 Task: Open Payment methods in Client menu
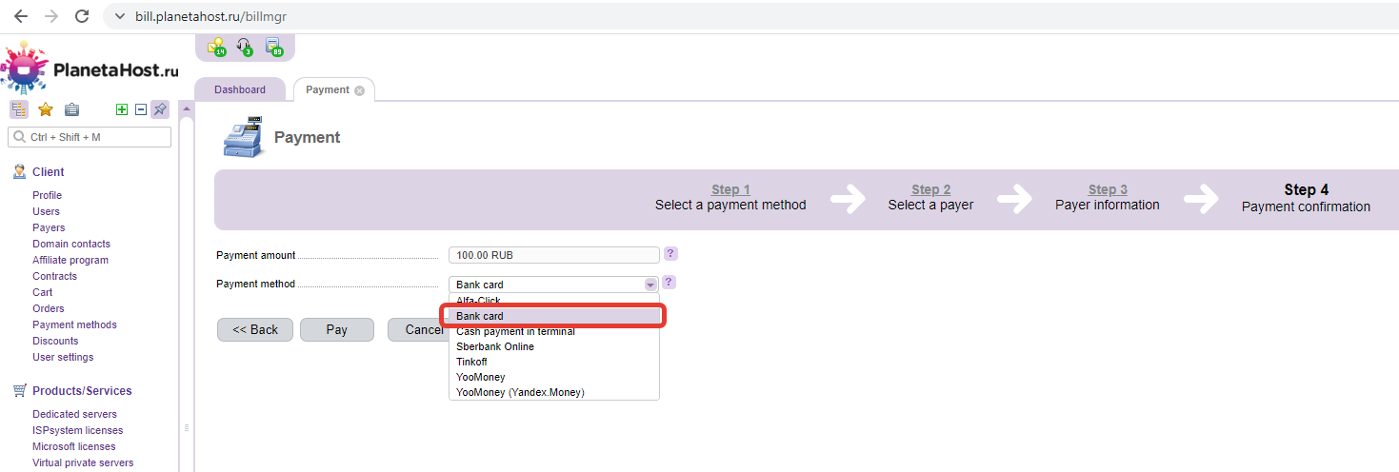[74, 324]
